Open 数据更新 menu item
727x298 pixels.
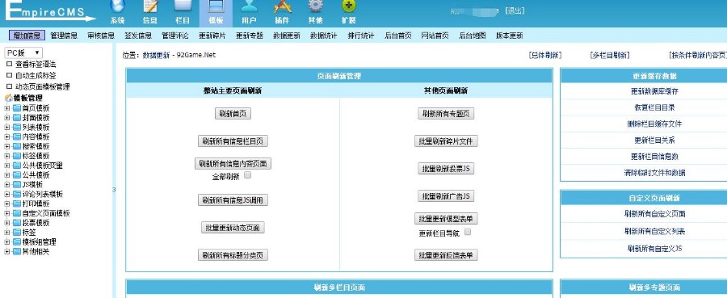(287, 36)
